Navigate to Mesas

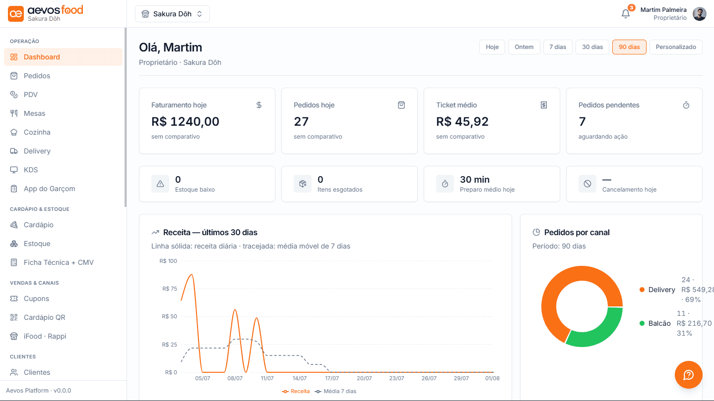[63, 113]
